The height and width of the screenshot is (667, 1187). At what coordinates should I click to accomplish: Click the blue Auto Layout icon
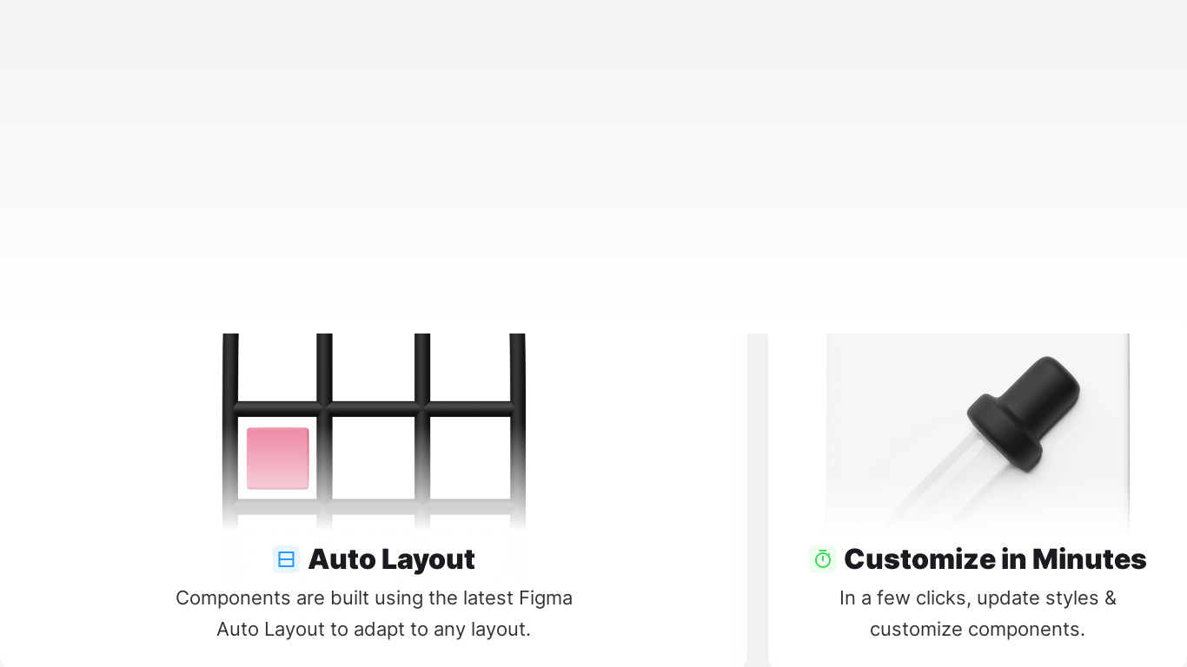[286, 559]
